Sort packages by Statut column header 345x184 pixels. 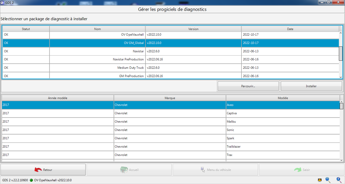(26, 29)
